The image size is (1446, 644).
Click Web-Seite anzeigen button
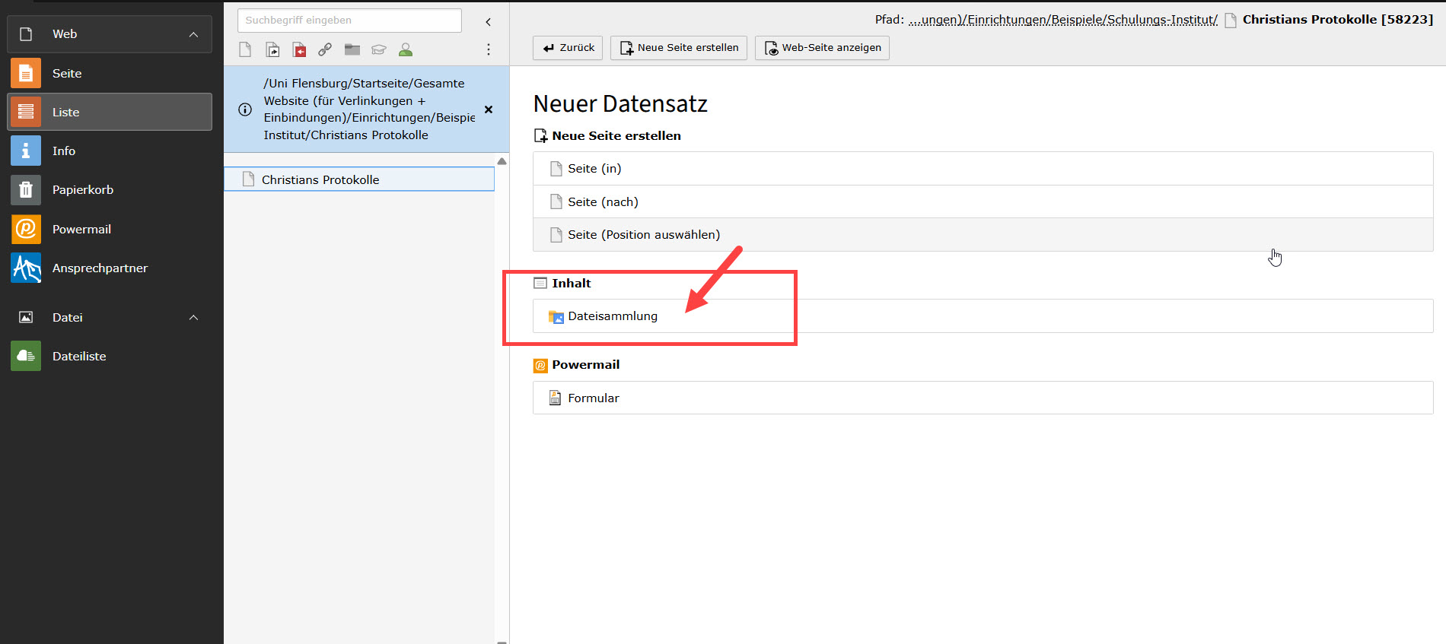pos(822,48)
